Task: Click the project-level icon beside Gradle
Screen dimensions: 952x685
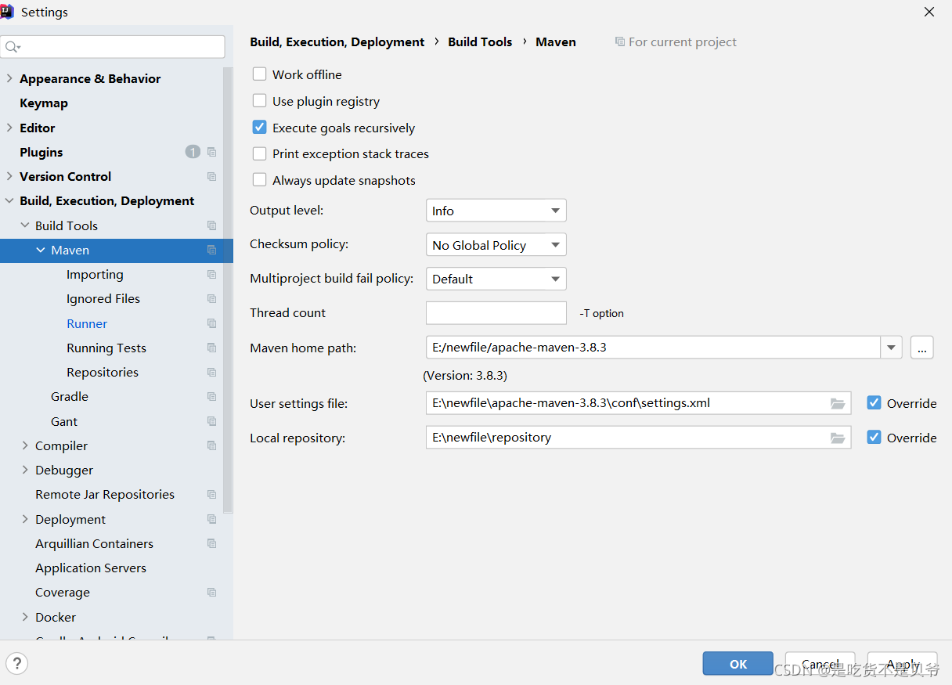Action: (x=211, y=396)
